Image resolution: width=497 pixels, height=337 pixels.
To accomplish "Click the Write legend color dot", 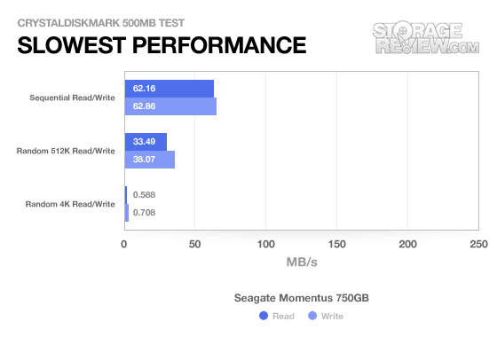I will 312,316.
